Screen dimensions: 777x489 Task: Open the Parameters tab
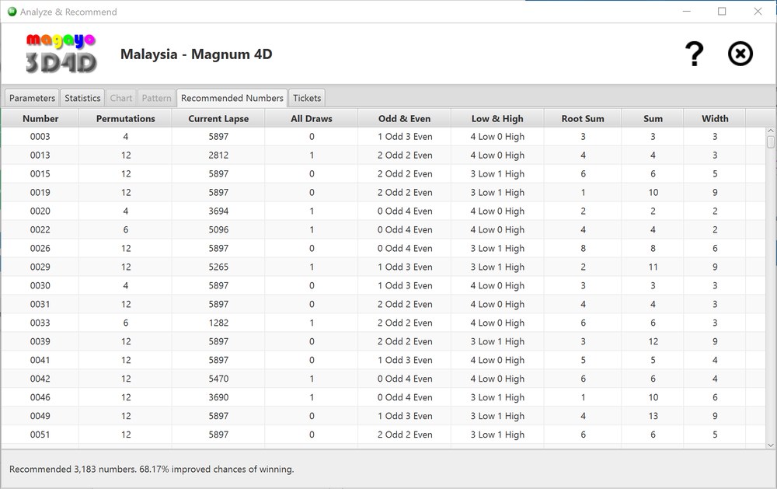[x=32, y=98]
